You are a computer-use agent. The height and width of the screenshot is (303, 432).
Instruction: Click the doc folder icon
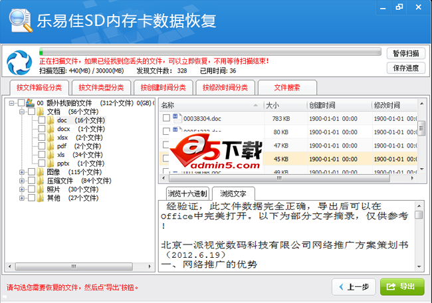pyautogui.click(x=51, y=120)
